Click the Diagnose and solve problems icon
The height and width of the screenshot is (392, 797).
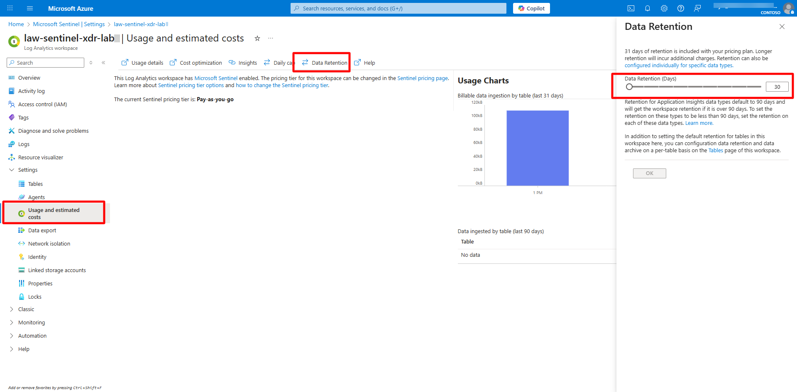click(x=12, y=131)
